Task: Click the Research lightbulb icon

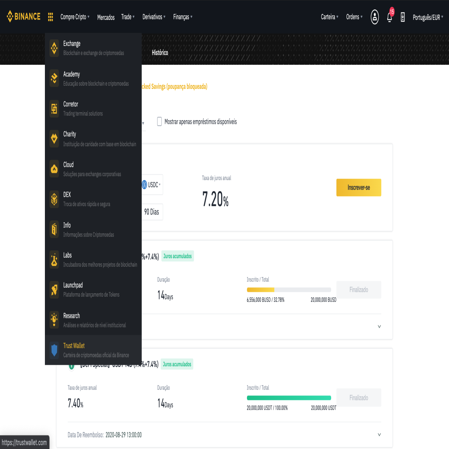Action: 54,320
